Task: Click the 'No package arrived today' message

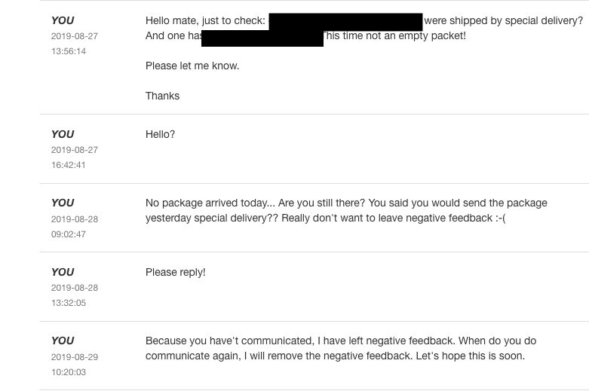Action: pyautogui.click(x=346, y=210)
